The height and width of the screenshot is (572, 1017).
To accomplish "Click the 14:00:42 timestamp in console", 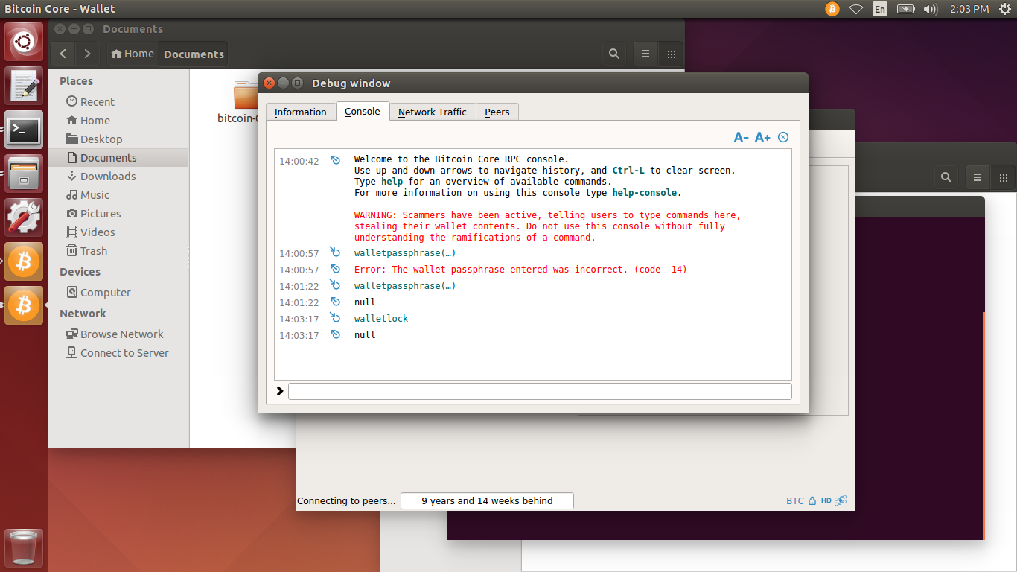I will pos(299,161).
